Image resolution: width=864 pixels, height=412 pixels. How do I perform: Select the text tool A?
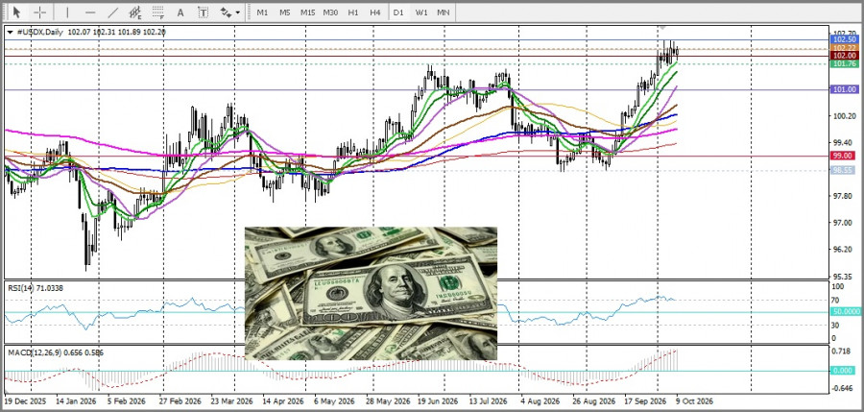tap(180, 12)
